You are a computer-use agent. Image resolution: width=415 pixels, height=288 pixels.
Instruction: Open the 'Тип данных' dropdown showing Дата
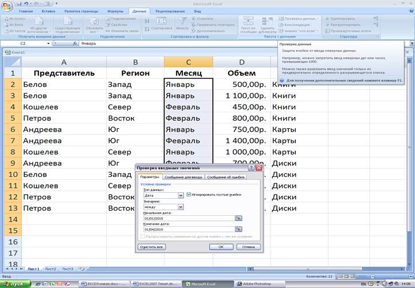181,195
